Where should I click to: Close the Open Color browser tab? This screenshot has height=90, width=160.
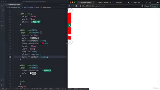[x=146, y=2]
